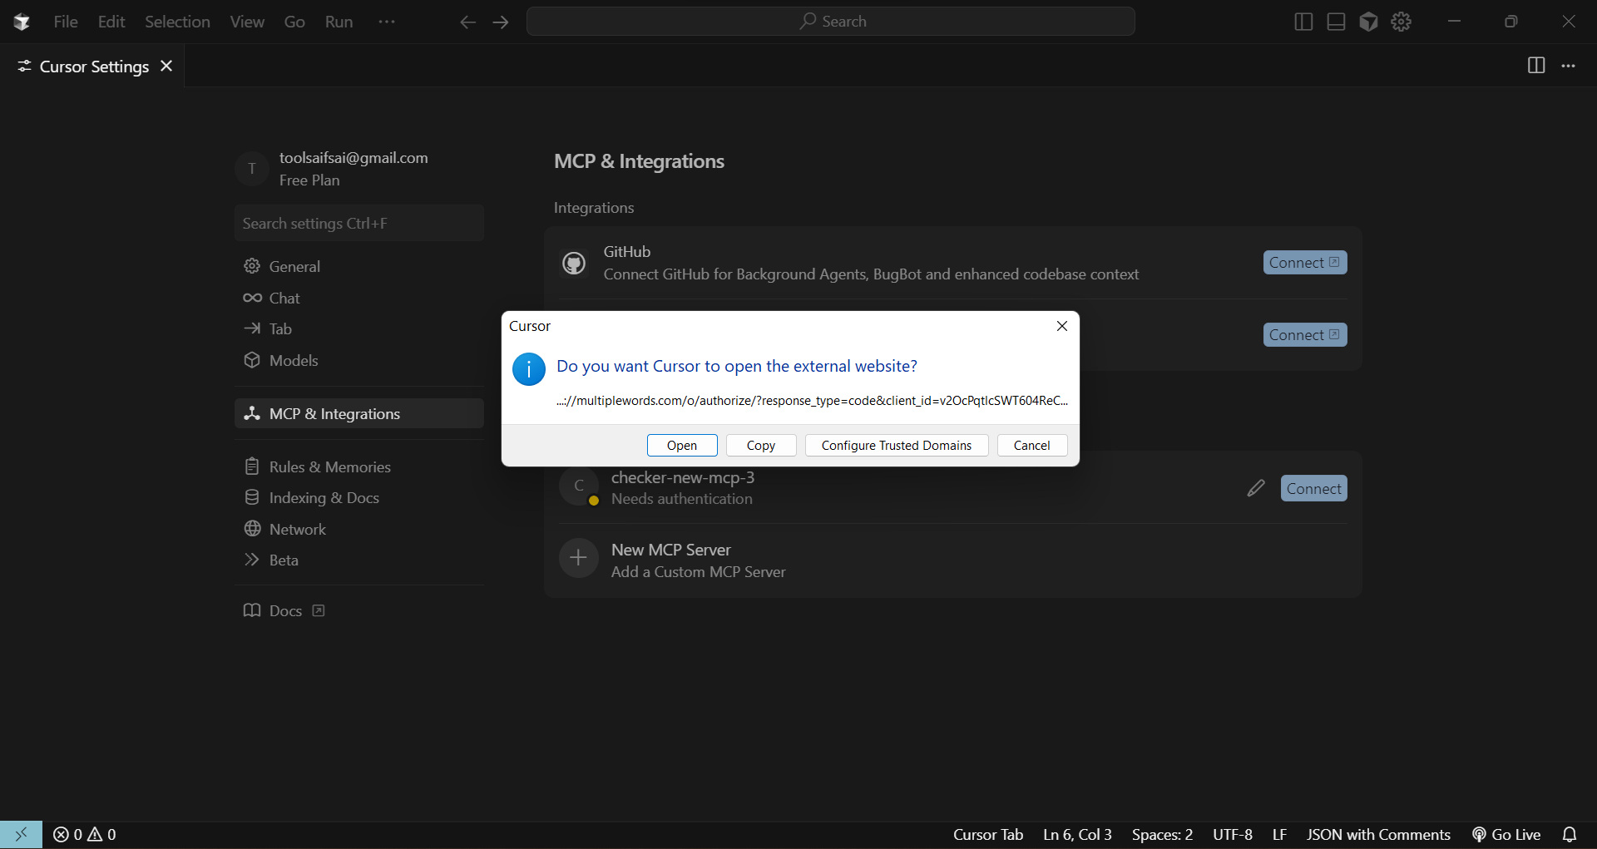1597x849 pixels.
Task: Open Rules & Memories section
Action: (358, 466)
